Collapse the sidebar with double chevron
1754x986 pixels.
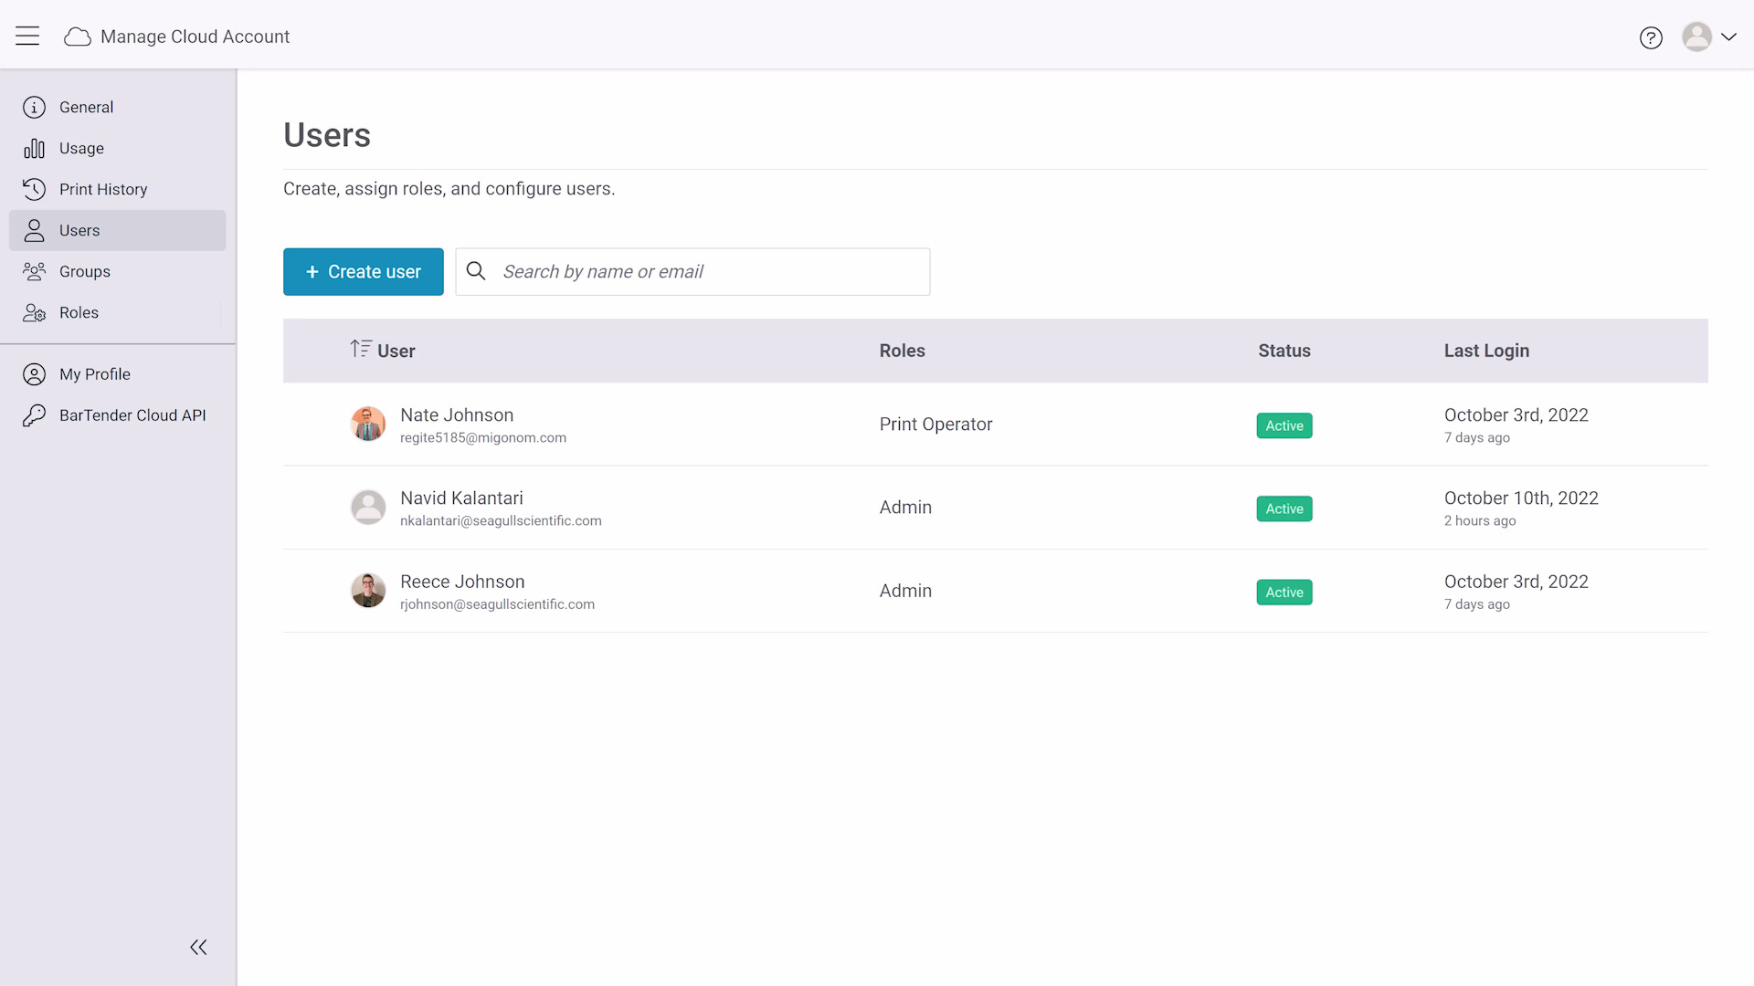198,947
